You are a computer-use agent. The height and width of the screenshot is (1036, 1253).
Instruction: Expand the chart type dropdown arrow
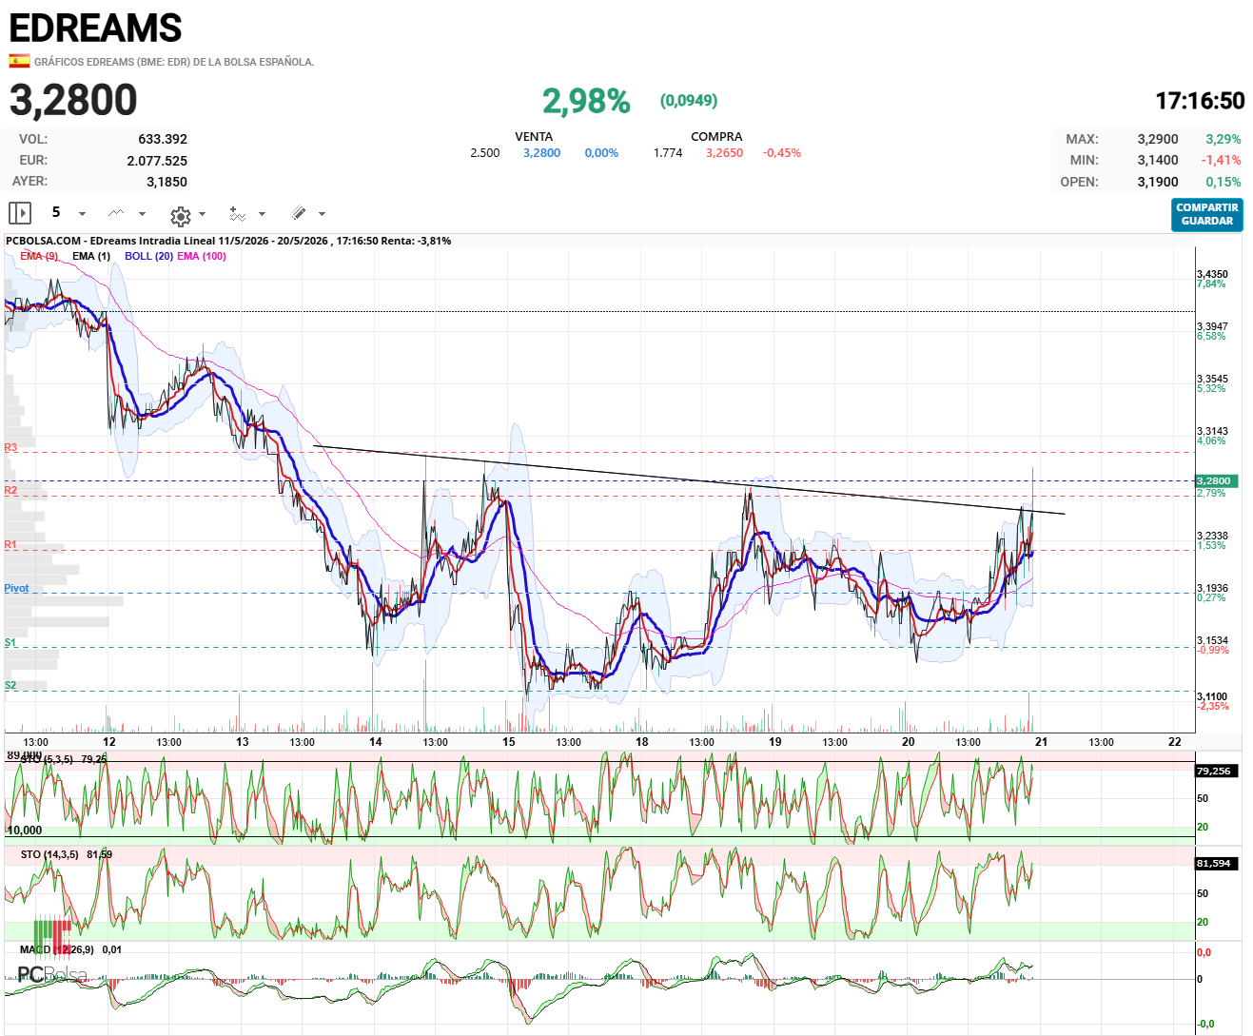pos(142,214)
